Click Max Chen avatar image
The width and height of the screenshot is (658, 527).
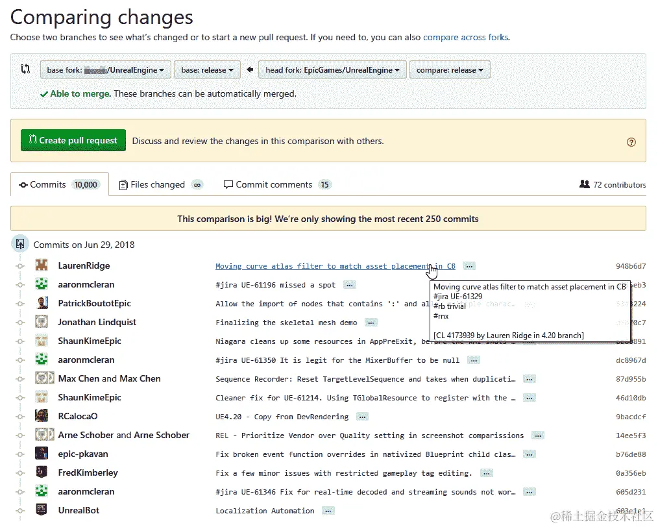45,378
